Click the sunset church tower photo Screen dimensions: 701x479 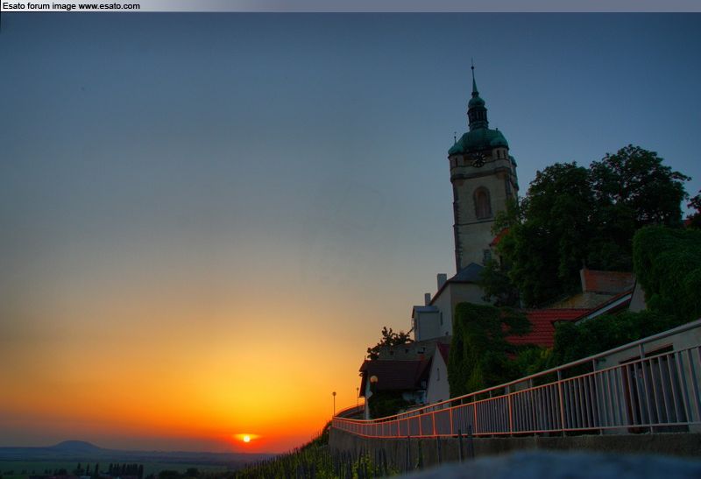point(350,245)
